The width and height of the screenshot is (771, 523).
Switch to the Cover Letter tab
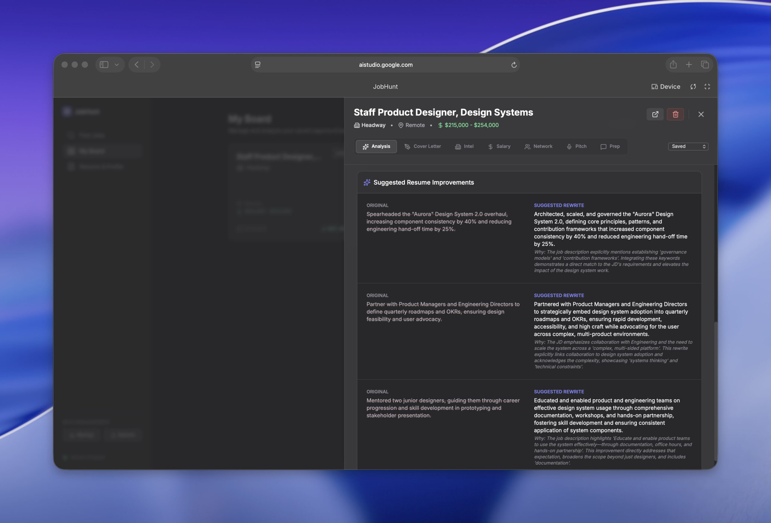(x=423, y=146)
